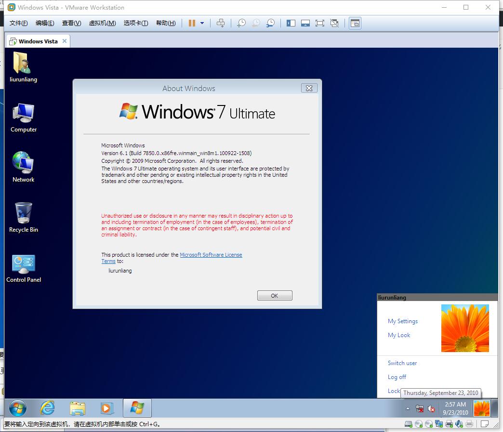
Task: Select the Windows Vista VM tab
Action: [x=38, y=41]
